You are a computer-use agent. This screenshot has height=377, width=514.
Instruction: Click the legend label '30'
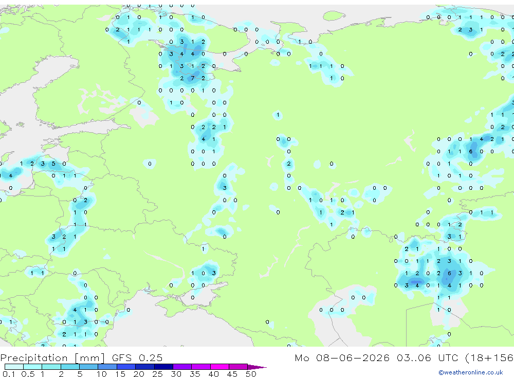click(x=176, y=374)
